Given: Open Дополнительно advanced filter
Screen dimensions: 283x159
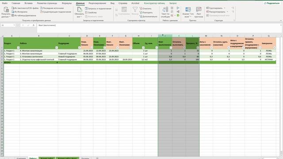Looking at the screenshot, I should point(149,16).
